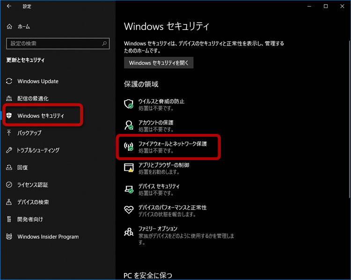Click デバイスの状態を報告します。 text
Viewport: 351px width, 280px height.
click(167, 214)
